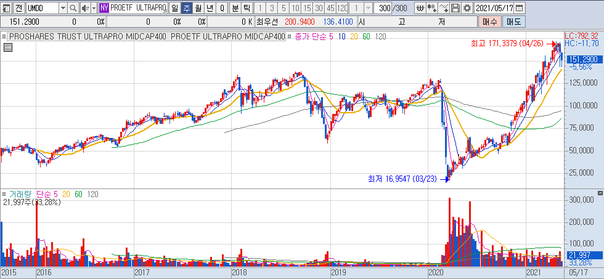Click the current price 151.2900 in quote bar
Viewport: 604px width, 279px height.
click(24, 22)
